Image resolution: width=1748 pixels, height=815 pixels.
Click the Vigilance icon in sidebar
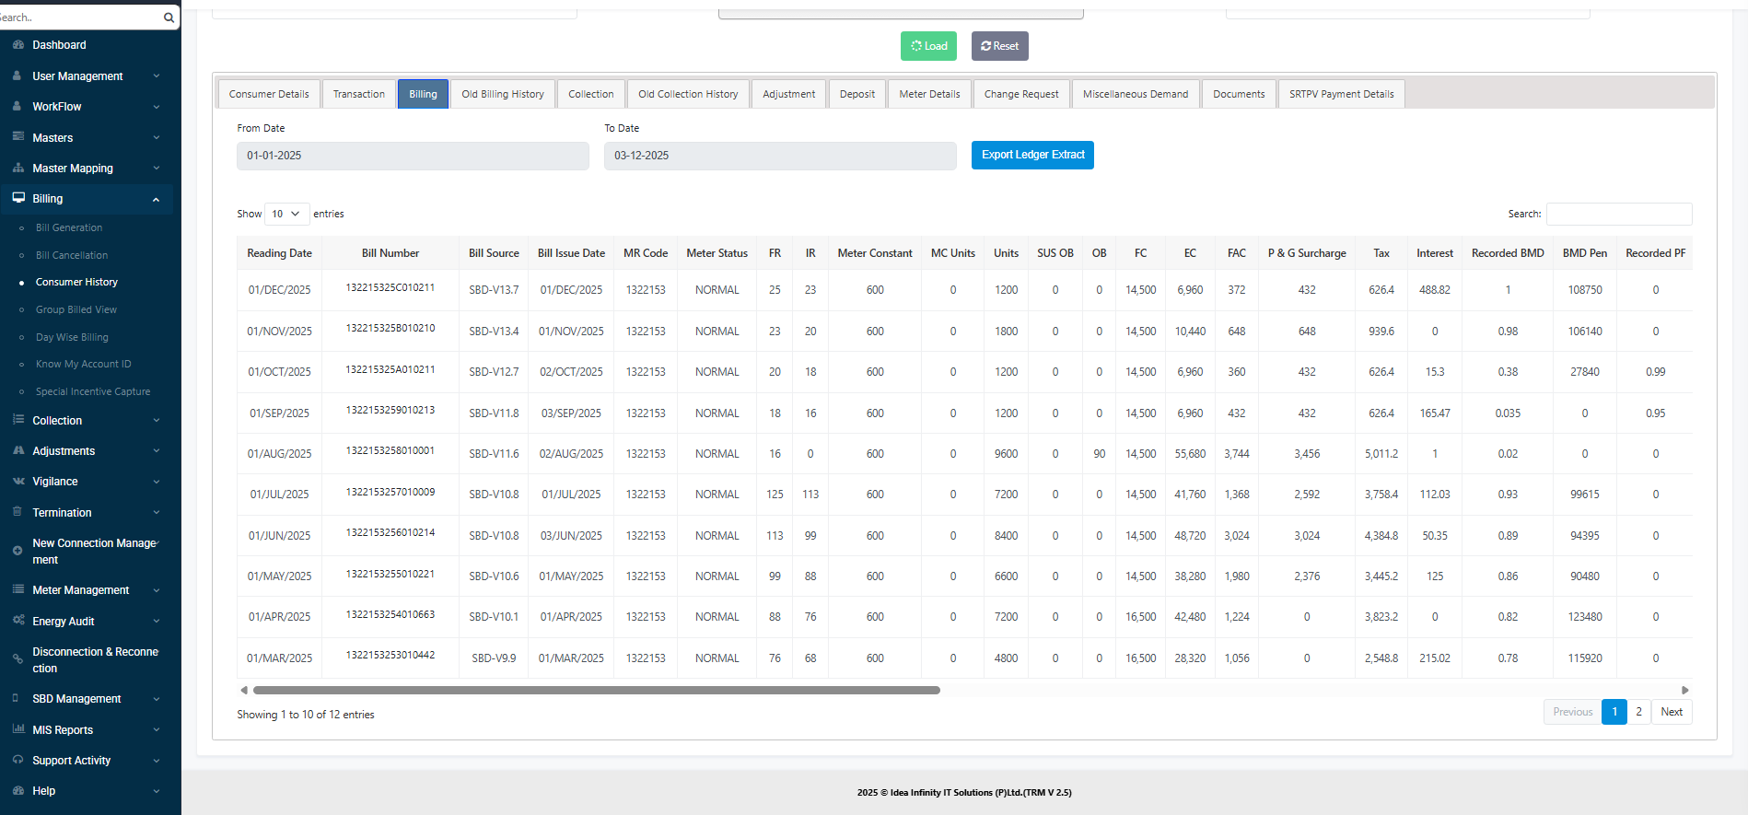pos(18,481)
